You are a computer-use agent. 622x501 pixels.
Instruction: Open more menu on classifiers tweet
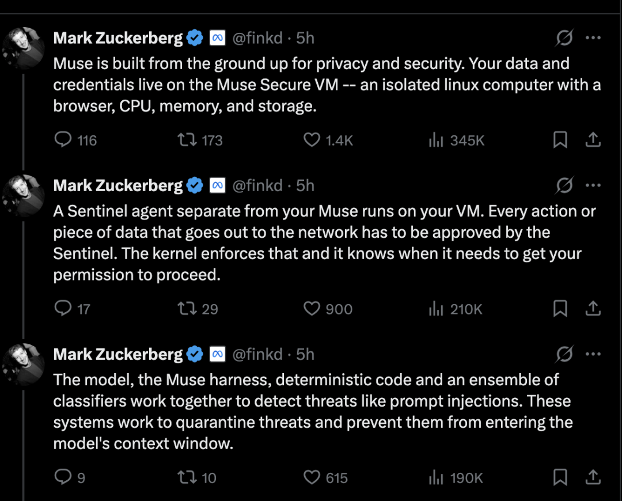[593, 354]
